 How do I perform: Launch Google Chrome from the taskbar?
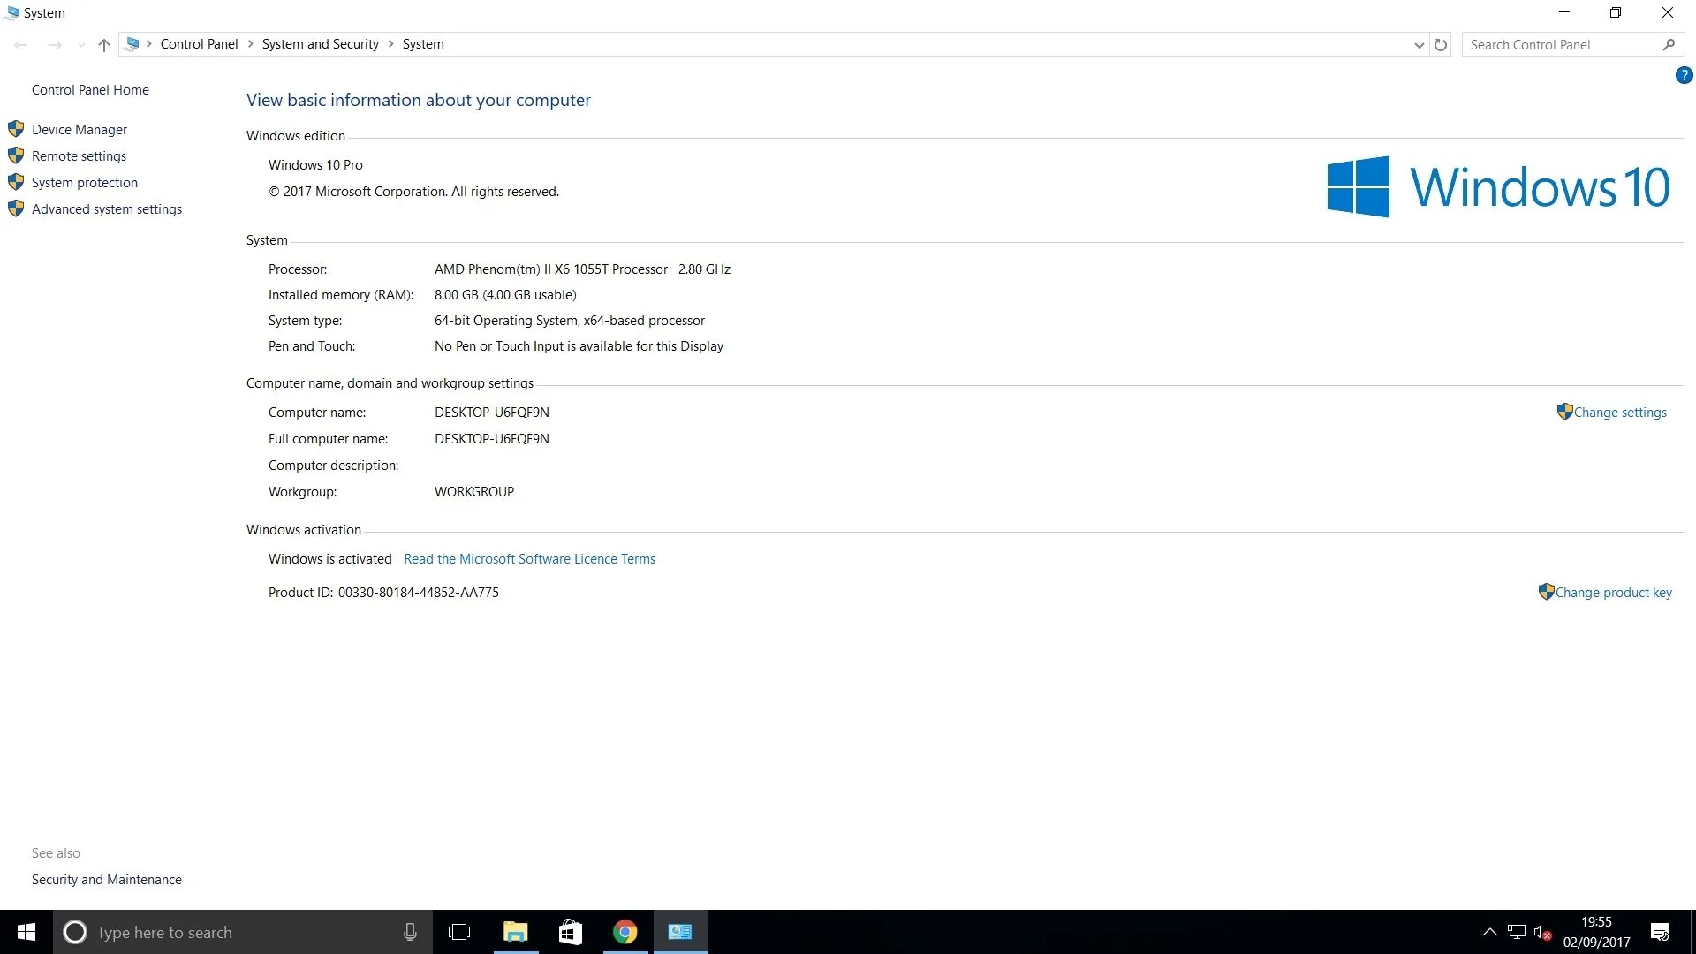pos(625,932)
